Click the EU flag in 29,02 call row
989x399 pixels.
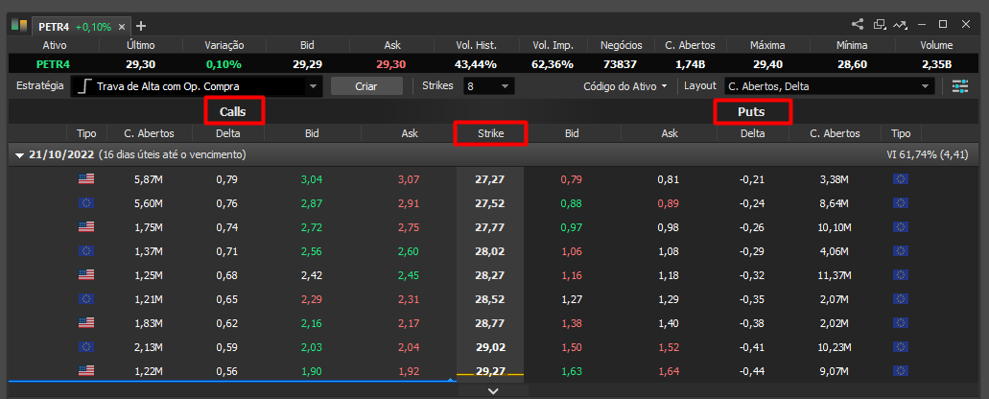coord(86,346)
